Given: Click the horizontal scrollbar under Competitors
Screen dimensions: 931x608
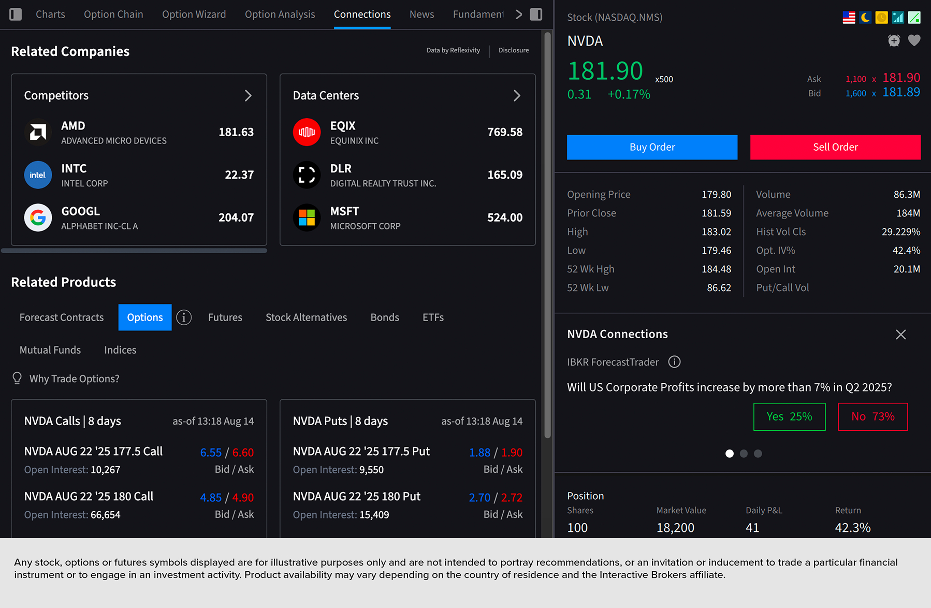Looking at the screenshot, I should [134, 251].
